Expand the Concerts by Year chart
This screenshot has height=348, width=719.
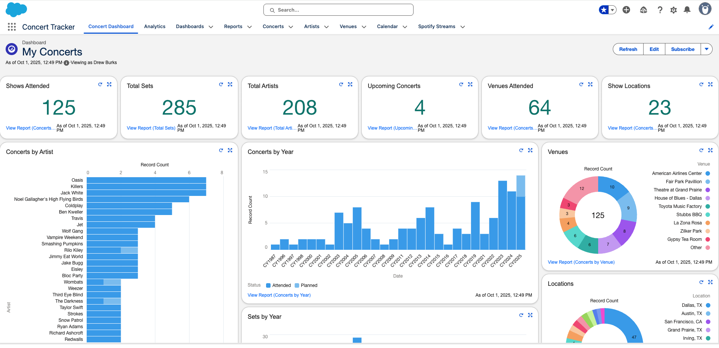tap(530, 150)
